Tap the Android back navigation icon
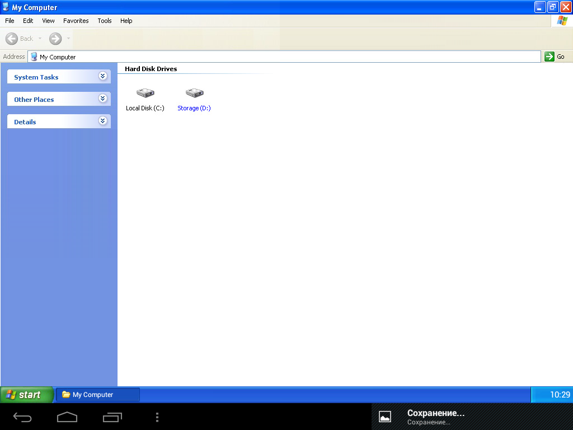 22,417
